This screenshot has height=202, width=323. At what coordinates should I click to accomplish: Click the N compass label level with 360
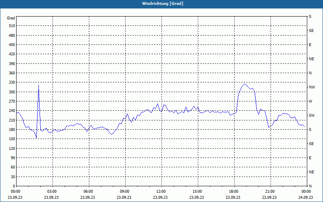point(310,73)
